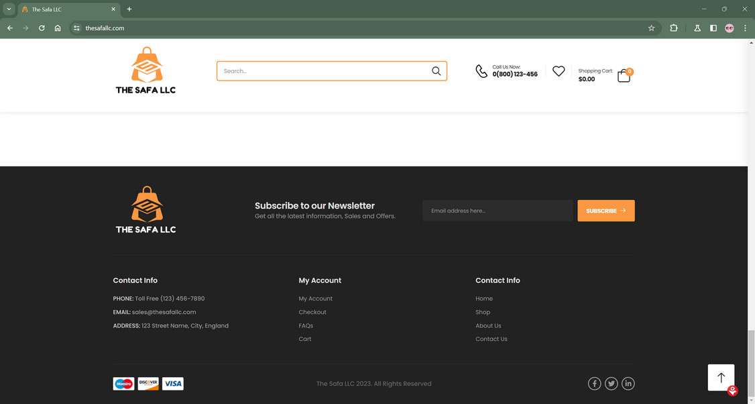This screenshot has width=755, height=404.
Task: Open the Contact Us footer link
Action: click(491, 339)
